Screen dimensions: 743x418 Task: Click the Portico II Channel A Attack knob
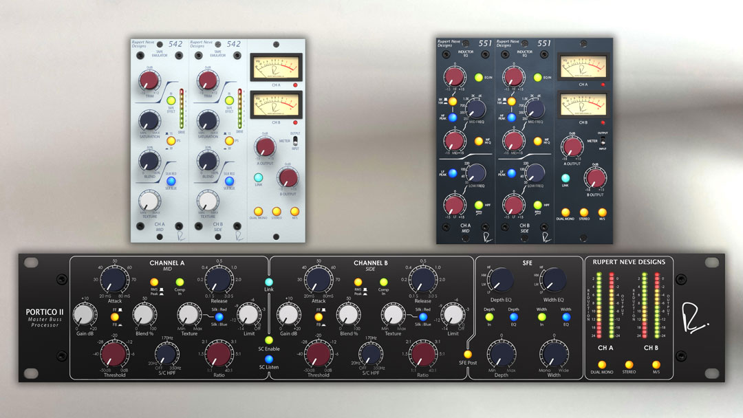point(115,279)
